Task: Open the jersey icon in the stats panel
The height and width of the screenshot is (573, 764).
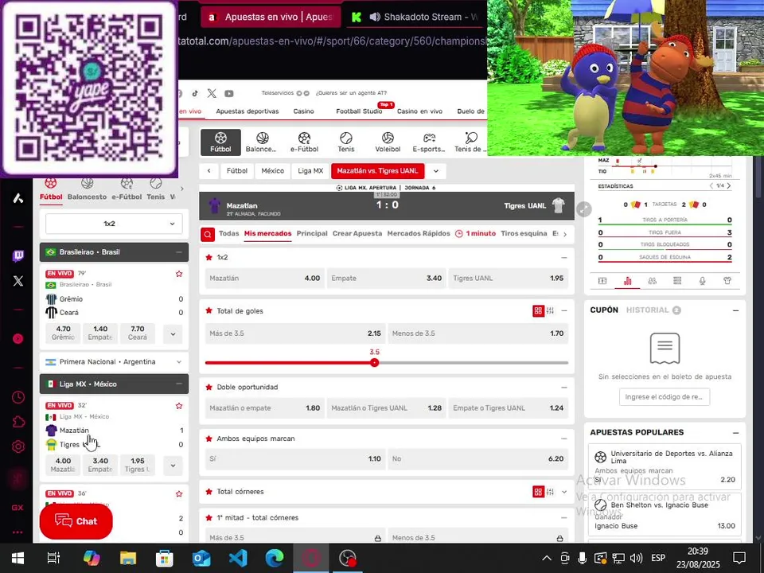Action: (x=727, y=281)
